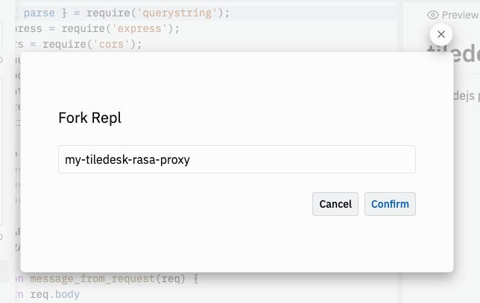The image size is (480, 303).
Task: Focus the Repl name input field
Action: 237,159
